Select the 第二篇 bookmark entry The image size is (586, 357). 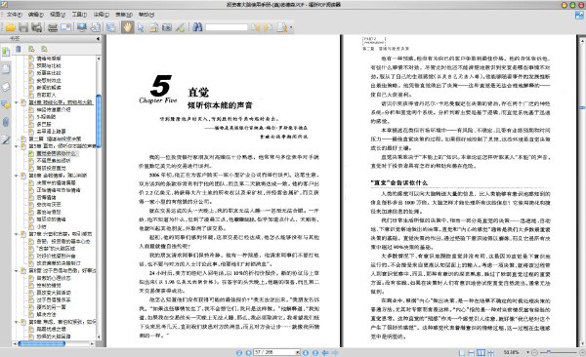tap(55, 139)
